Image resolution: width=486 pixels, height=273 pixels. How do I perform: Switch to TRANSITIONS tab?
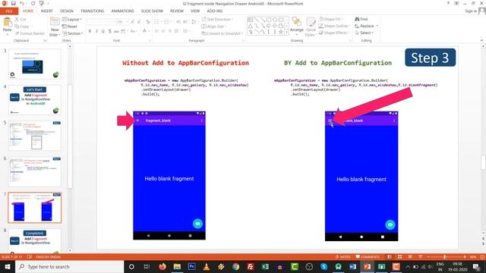(93, 11)
